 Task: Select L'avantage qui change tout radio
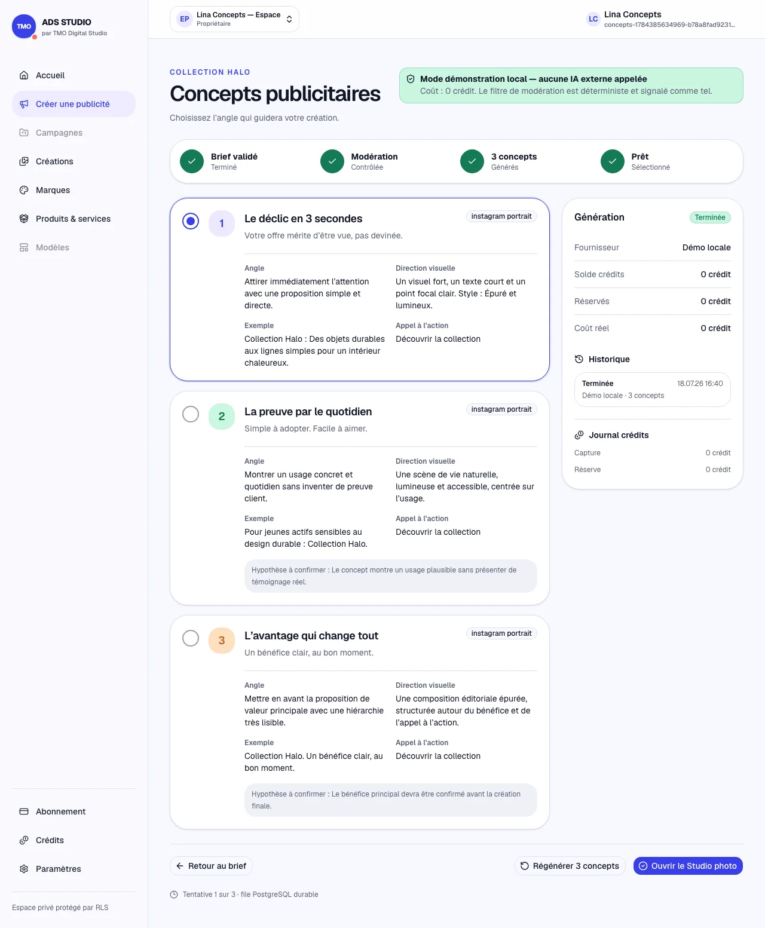click(x=191, y=638)
